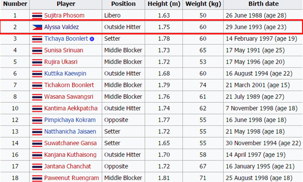Viewport: 303px width, 182px height.
Task: Click the flag icon next to Natthanicha Jaisaen
Action: [x=37, y=132]
